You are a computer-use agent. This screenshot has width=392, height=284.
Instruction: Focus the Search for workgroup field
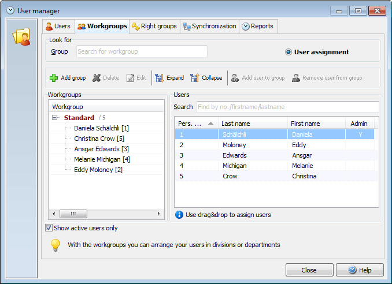click(x=142, y=51)
